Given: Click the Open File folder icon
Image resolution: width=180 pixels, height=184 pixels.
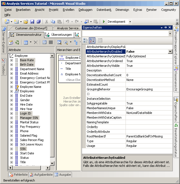Looking at the screenshot, I should coord(26,22).
